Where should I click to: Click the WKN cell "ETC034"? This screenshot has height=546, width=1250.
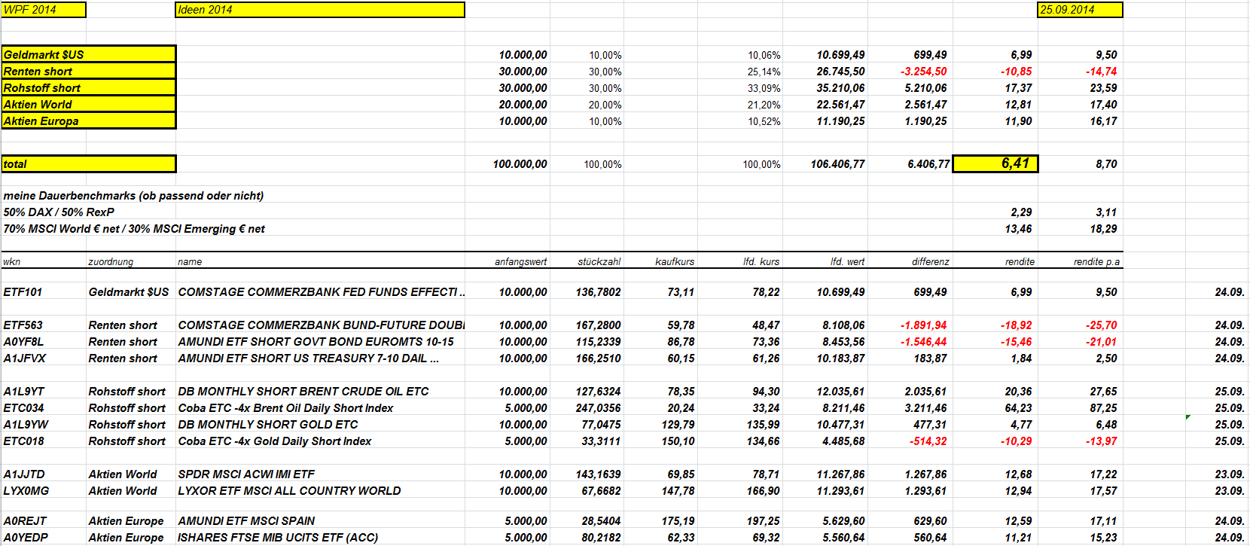click(x=23, y=408)
